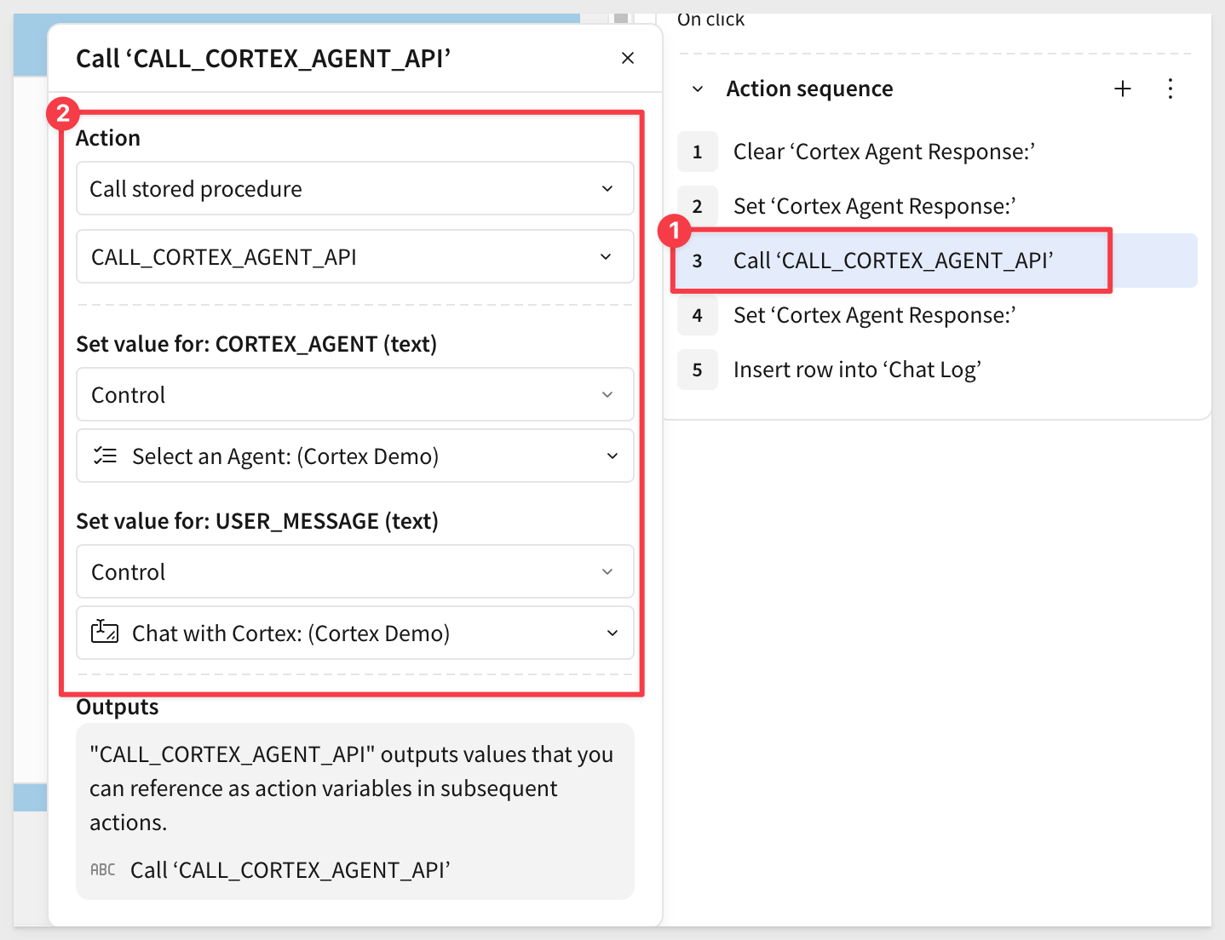
Task: Open the 'Select an Agent: (Cortex Demo)' dropdown
Action: (x=354, y=456)
